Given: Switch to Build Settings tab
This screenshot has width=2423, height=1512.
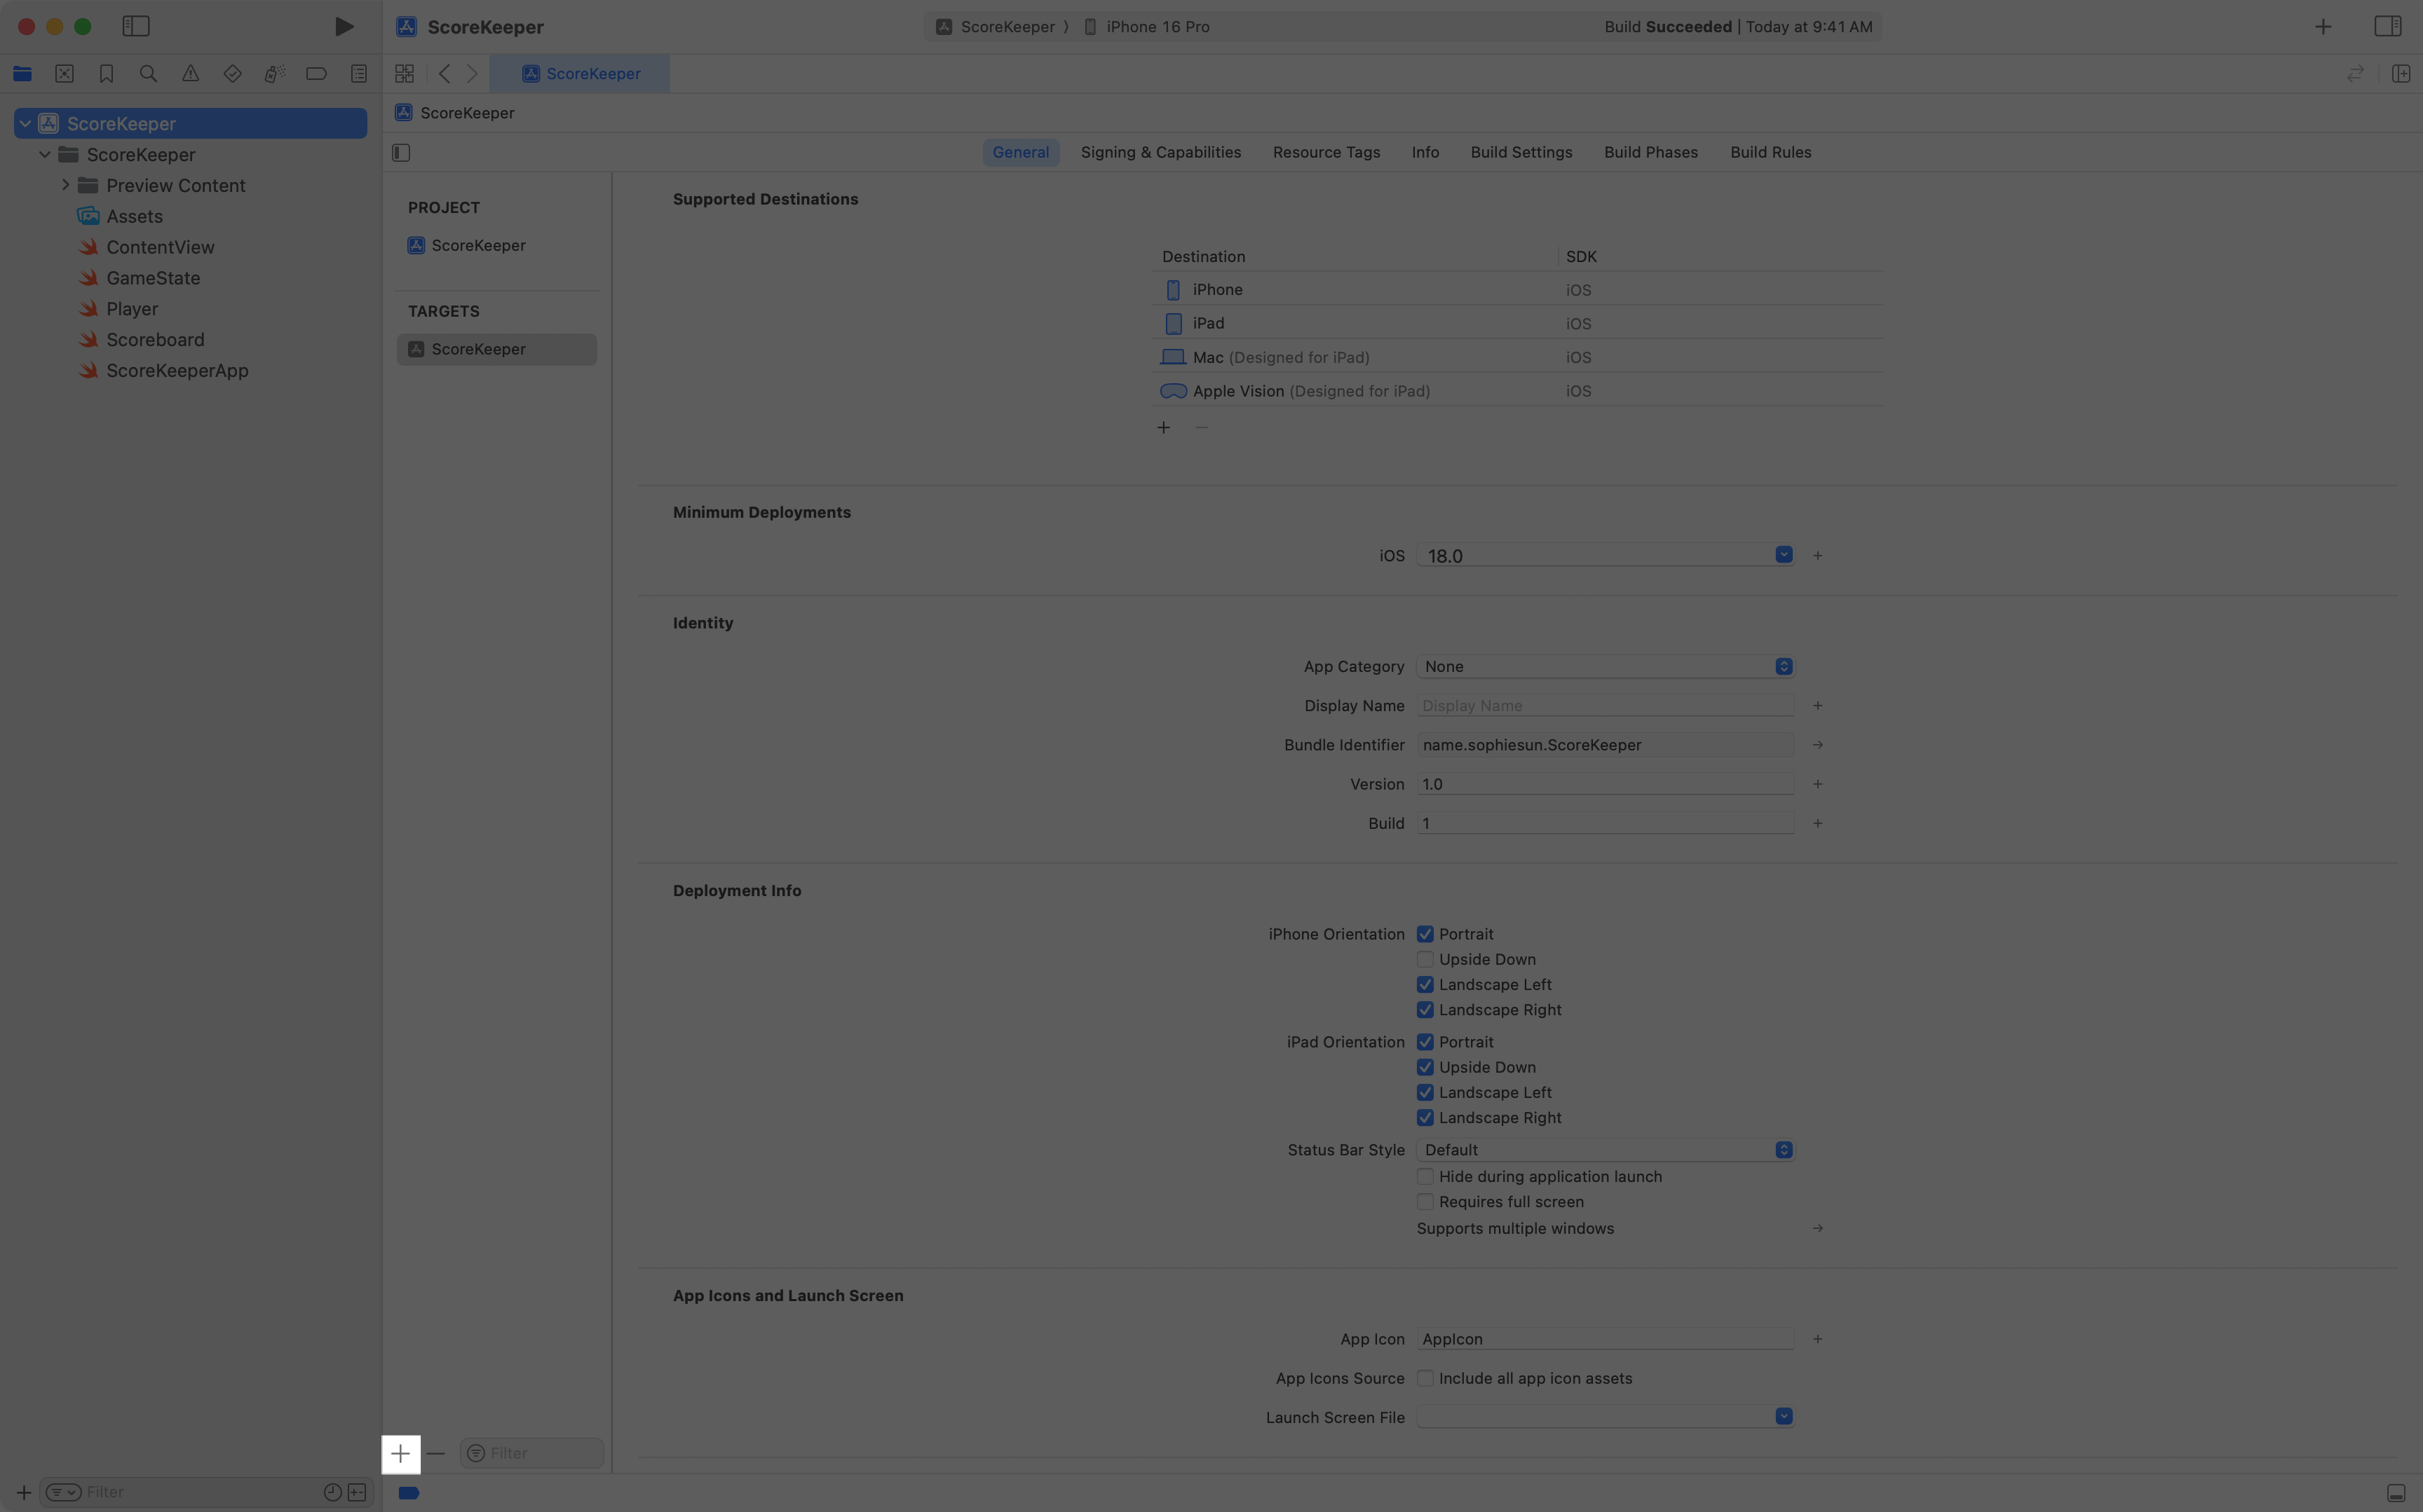Looking at the screenshot, I should [1521, 153].
